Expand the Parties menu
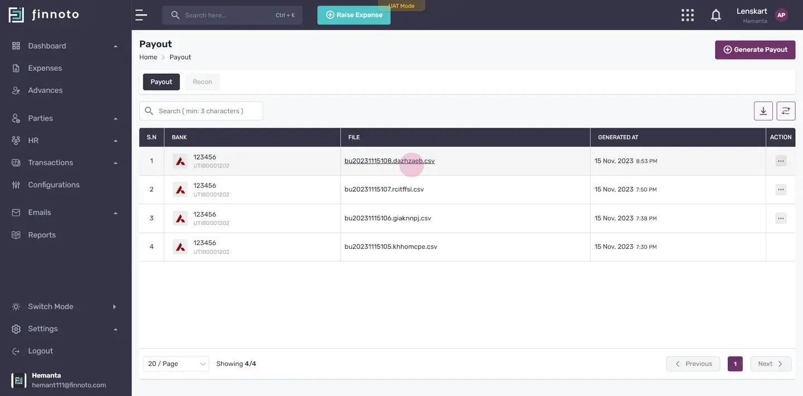 tap(66, 118)
